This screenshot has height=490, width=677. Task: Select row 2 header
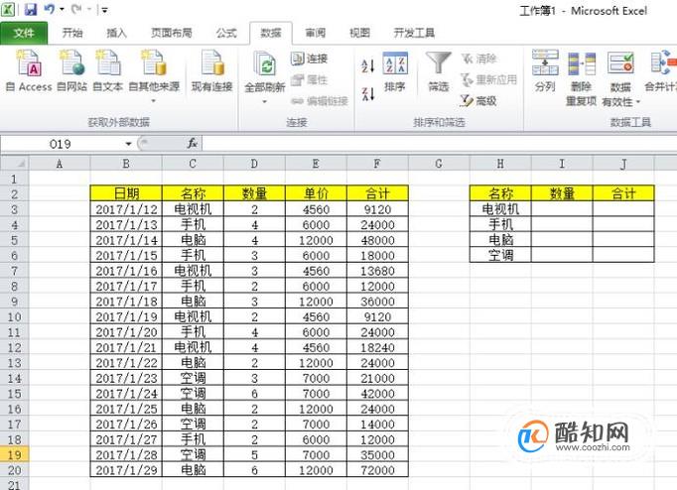pyautogui.click(x=14, y=194)
